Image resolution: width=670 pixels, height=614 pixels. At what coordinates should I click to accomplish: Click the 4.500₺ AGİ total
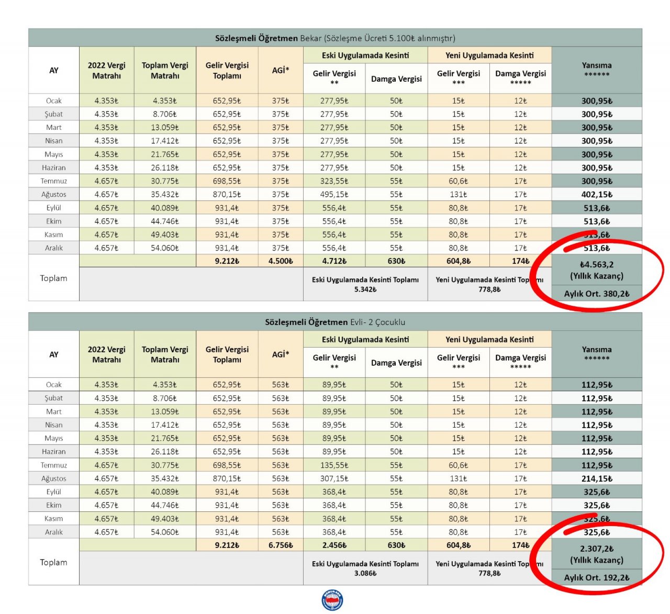281,261
